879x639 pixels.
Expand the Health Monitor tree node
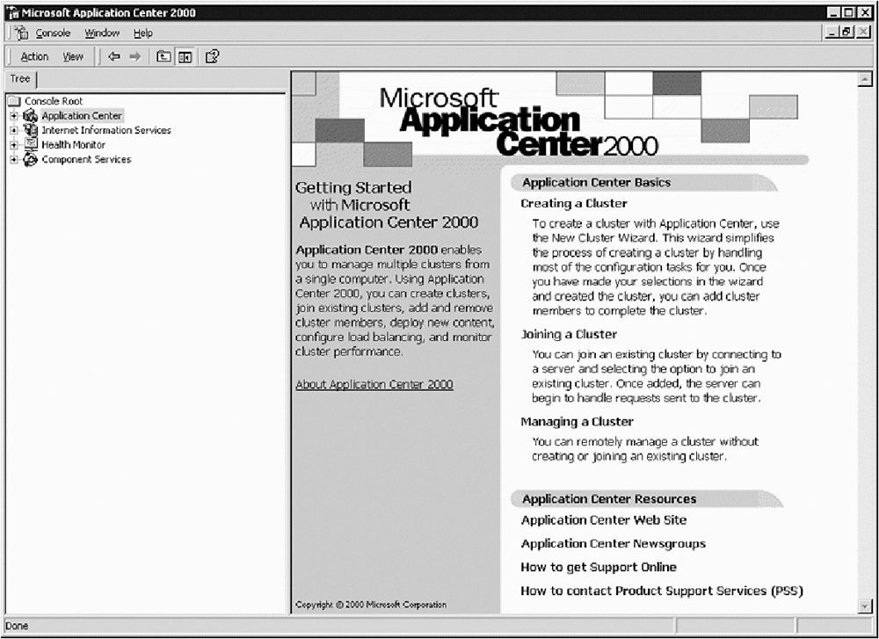tap(14, 145)
